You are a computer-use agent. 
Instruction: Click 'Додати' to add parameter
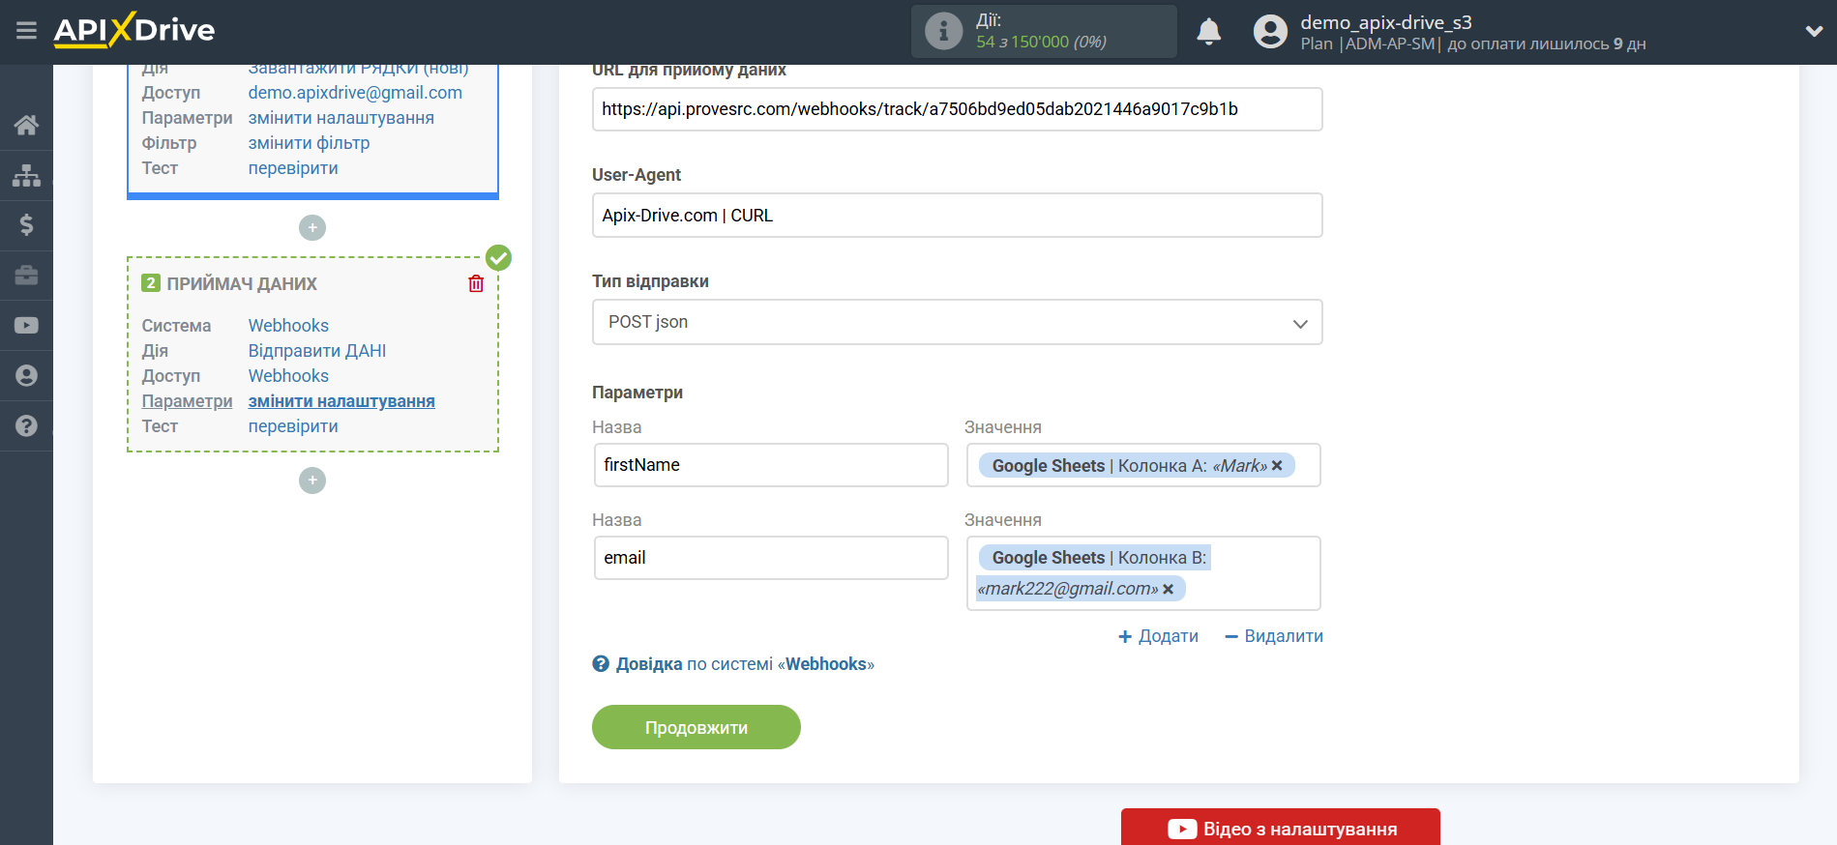(1158, 636)
